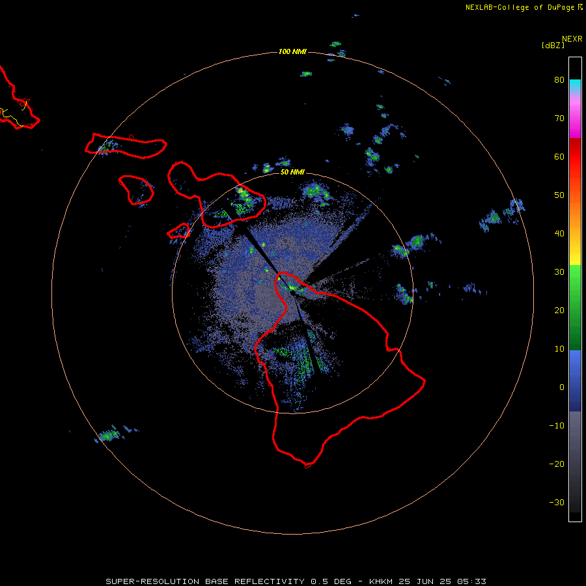Click the radar site center dot
586x586 pixels.
293,294
